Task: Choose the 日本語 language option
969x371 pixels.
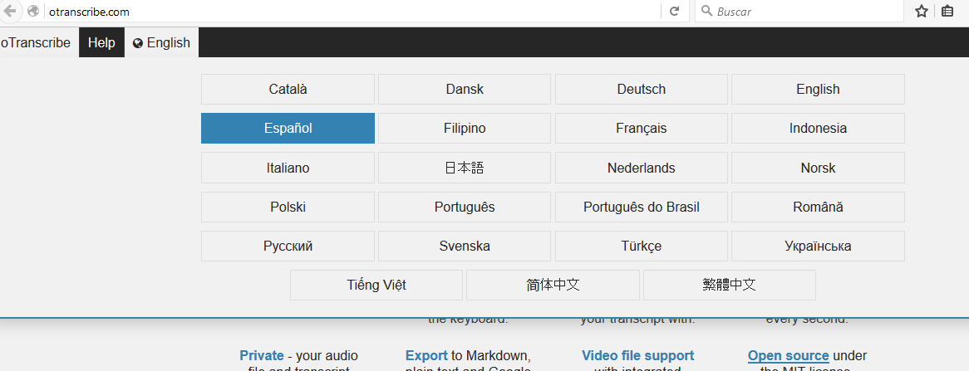Action: point(464,168)
